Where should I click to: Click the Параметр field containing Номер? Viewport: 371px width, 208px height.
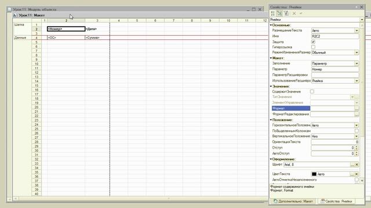click(335, 69)
